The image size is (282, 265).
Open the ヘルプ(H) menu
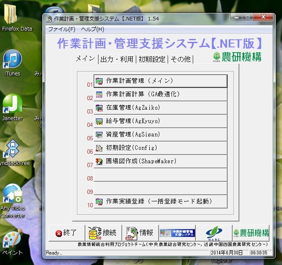[92, 29]
